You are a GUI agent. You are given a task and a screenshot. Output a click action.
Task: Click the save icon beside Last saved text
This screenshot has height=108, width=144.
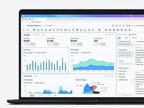(127, 26)
